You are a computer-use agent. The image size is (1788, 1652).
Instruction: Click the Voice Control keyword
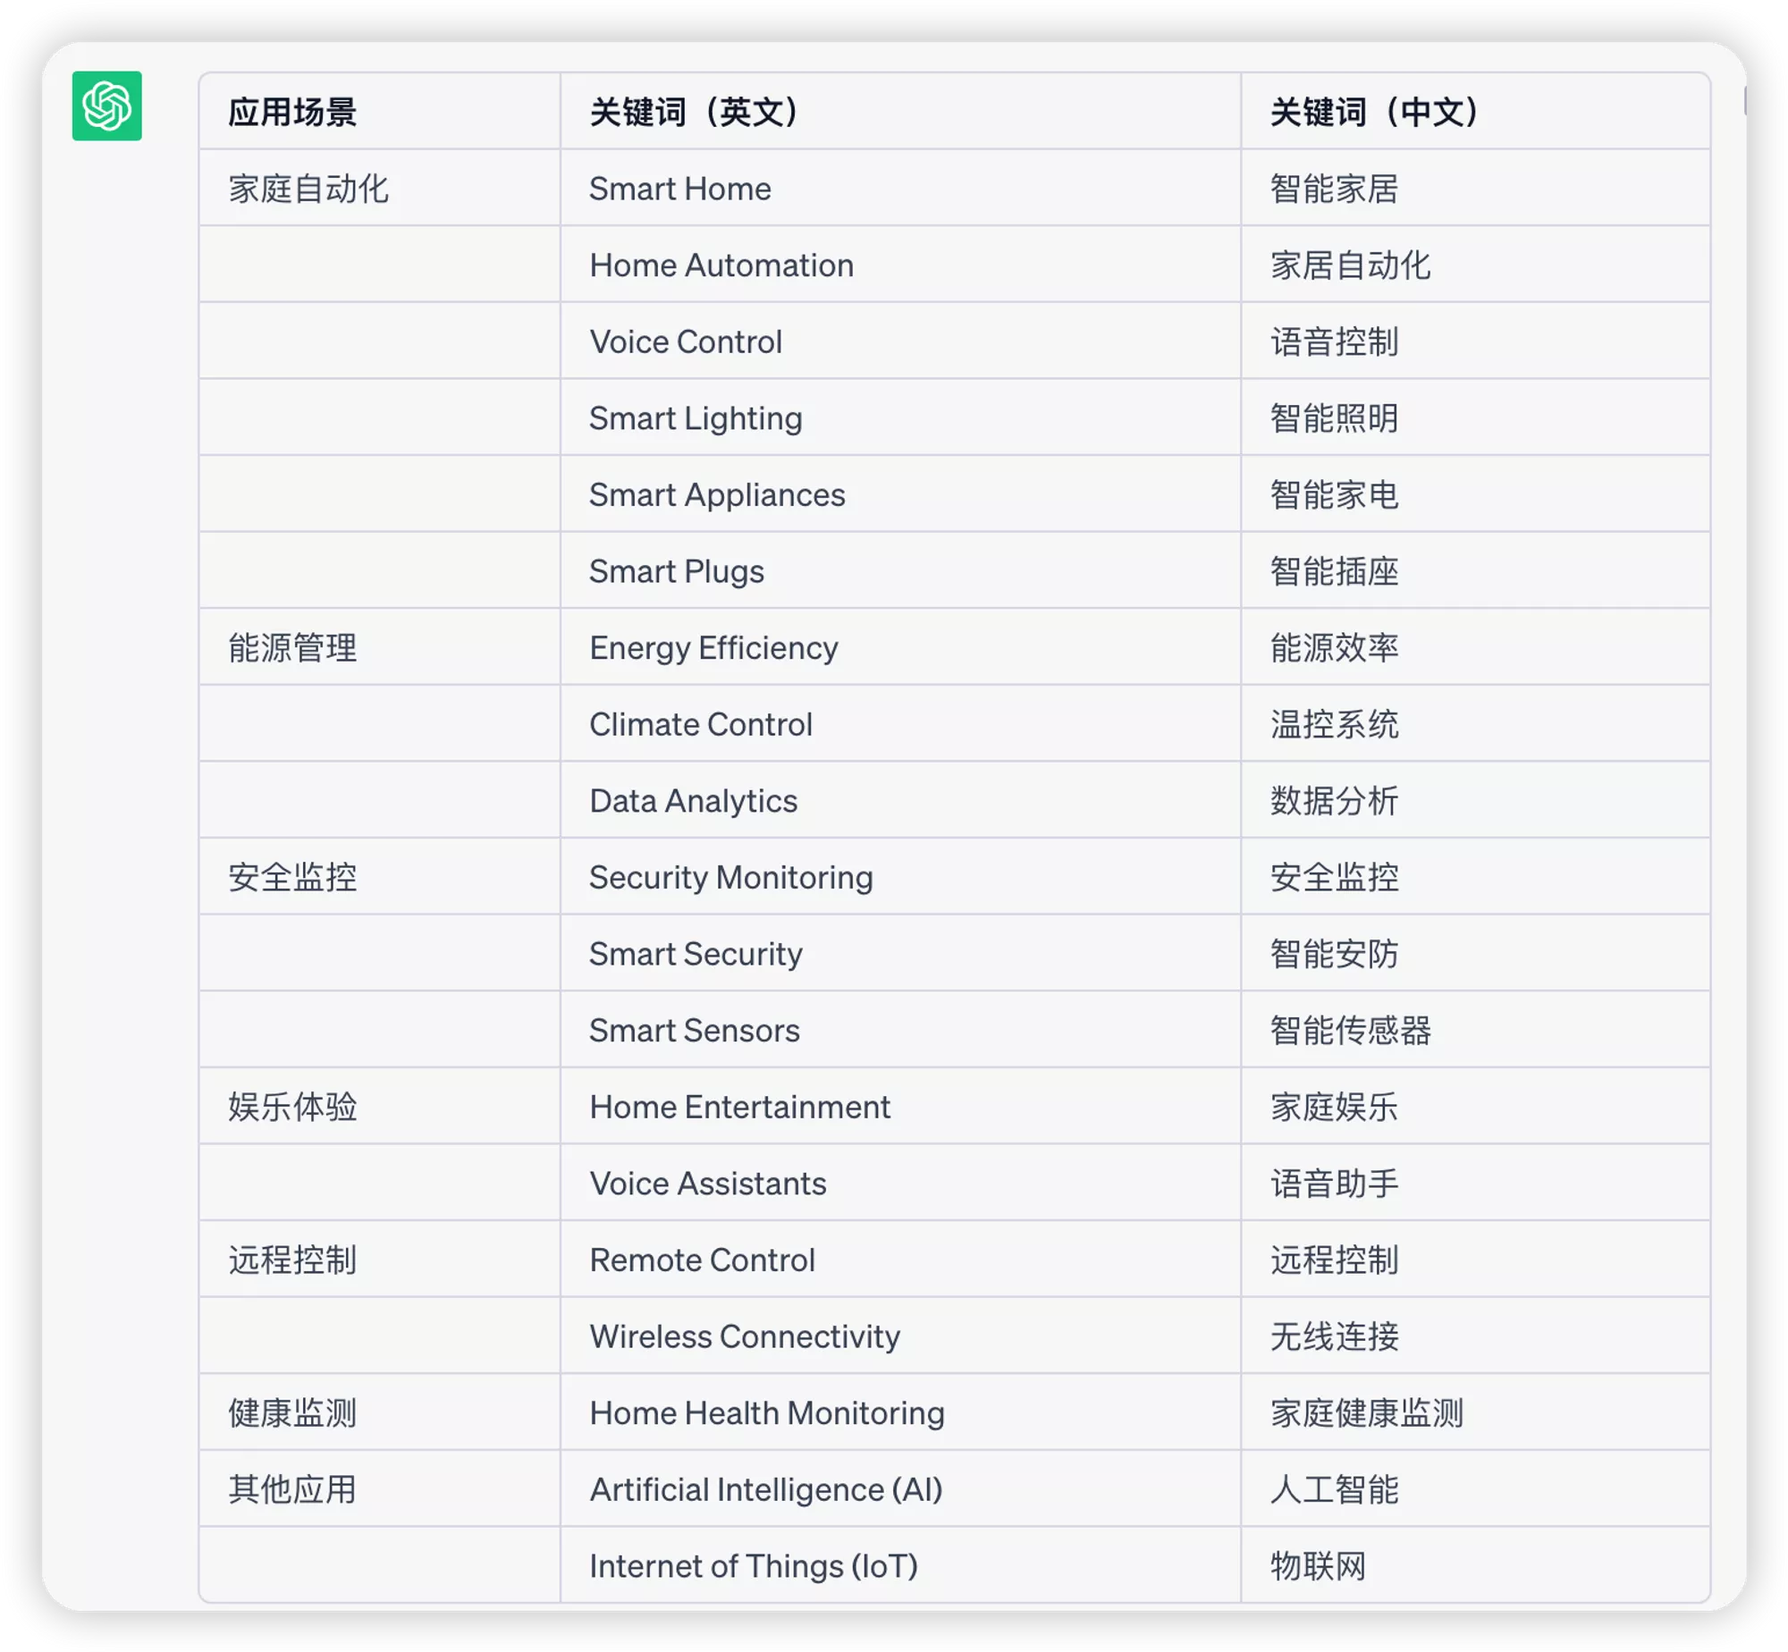[685, 341]
